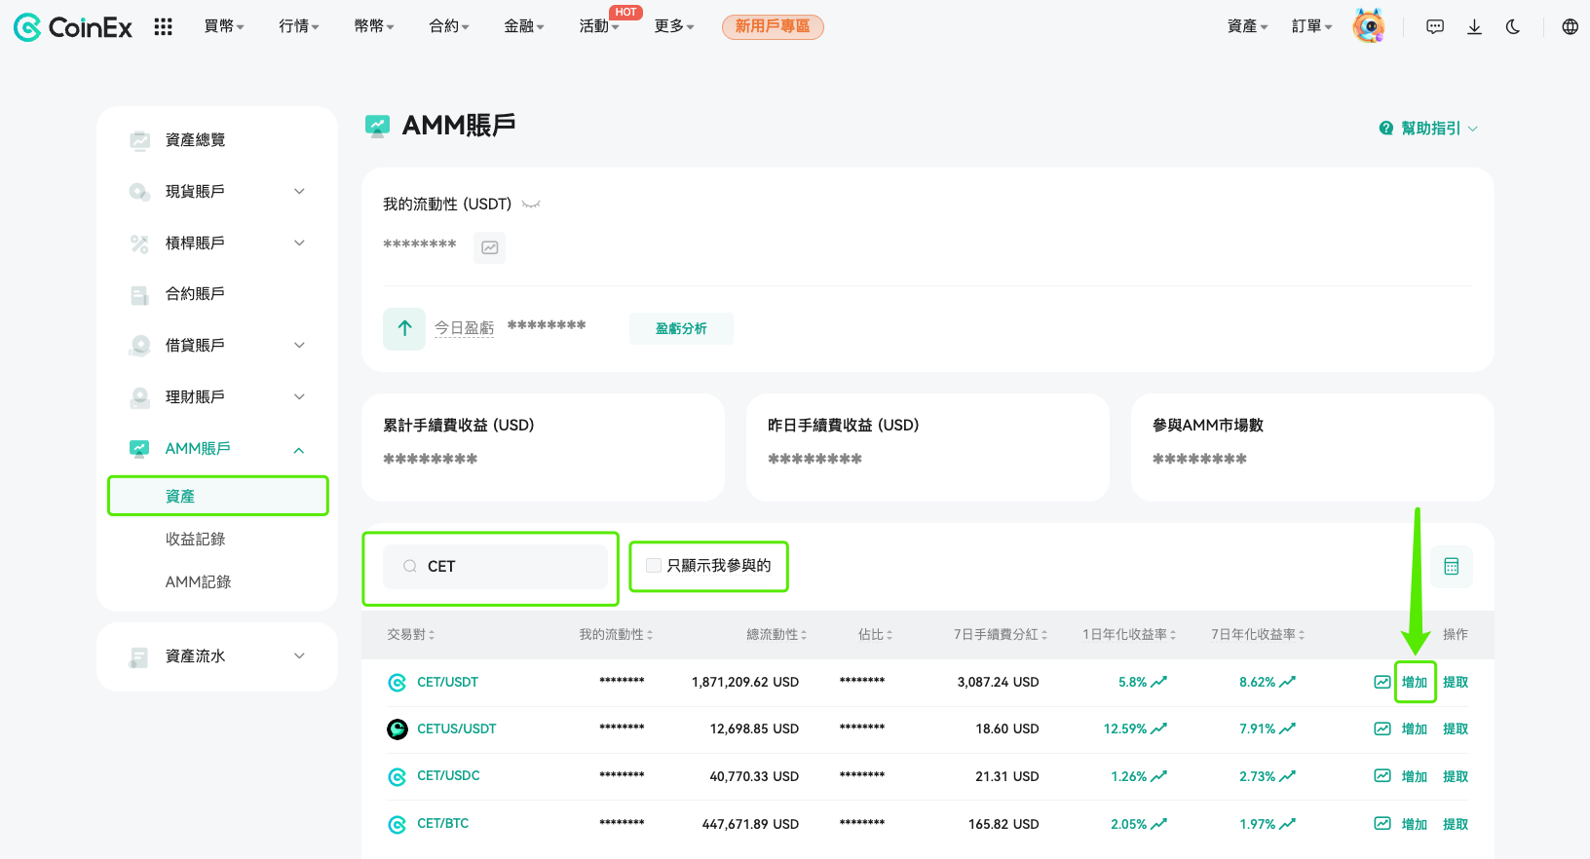Open the apps grid menu icon

click(x=163, y=27)
